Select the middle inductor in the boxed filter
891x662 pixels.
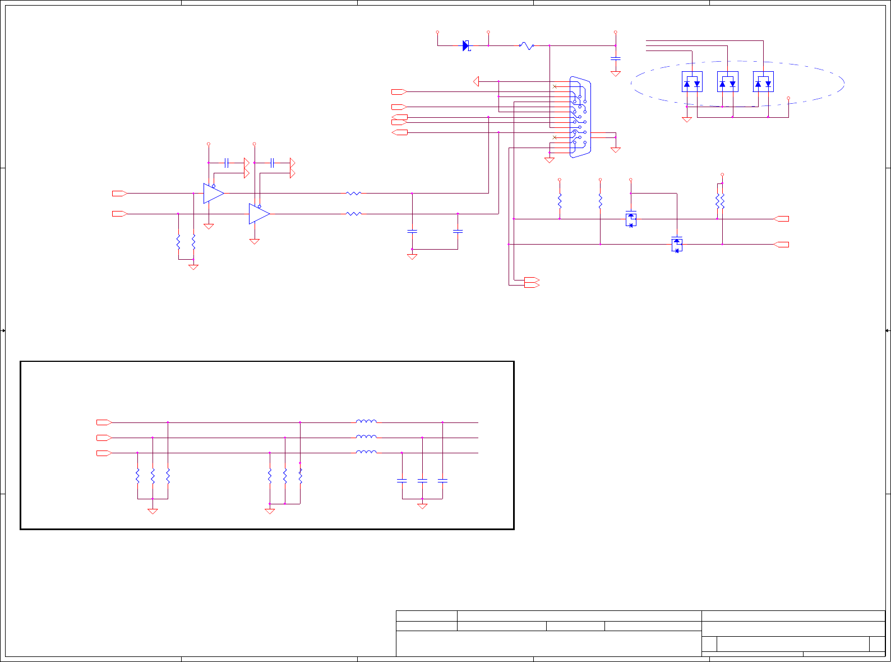[366, 436]
